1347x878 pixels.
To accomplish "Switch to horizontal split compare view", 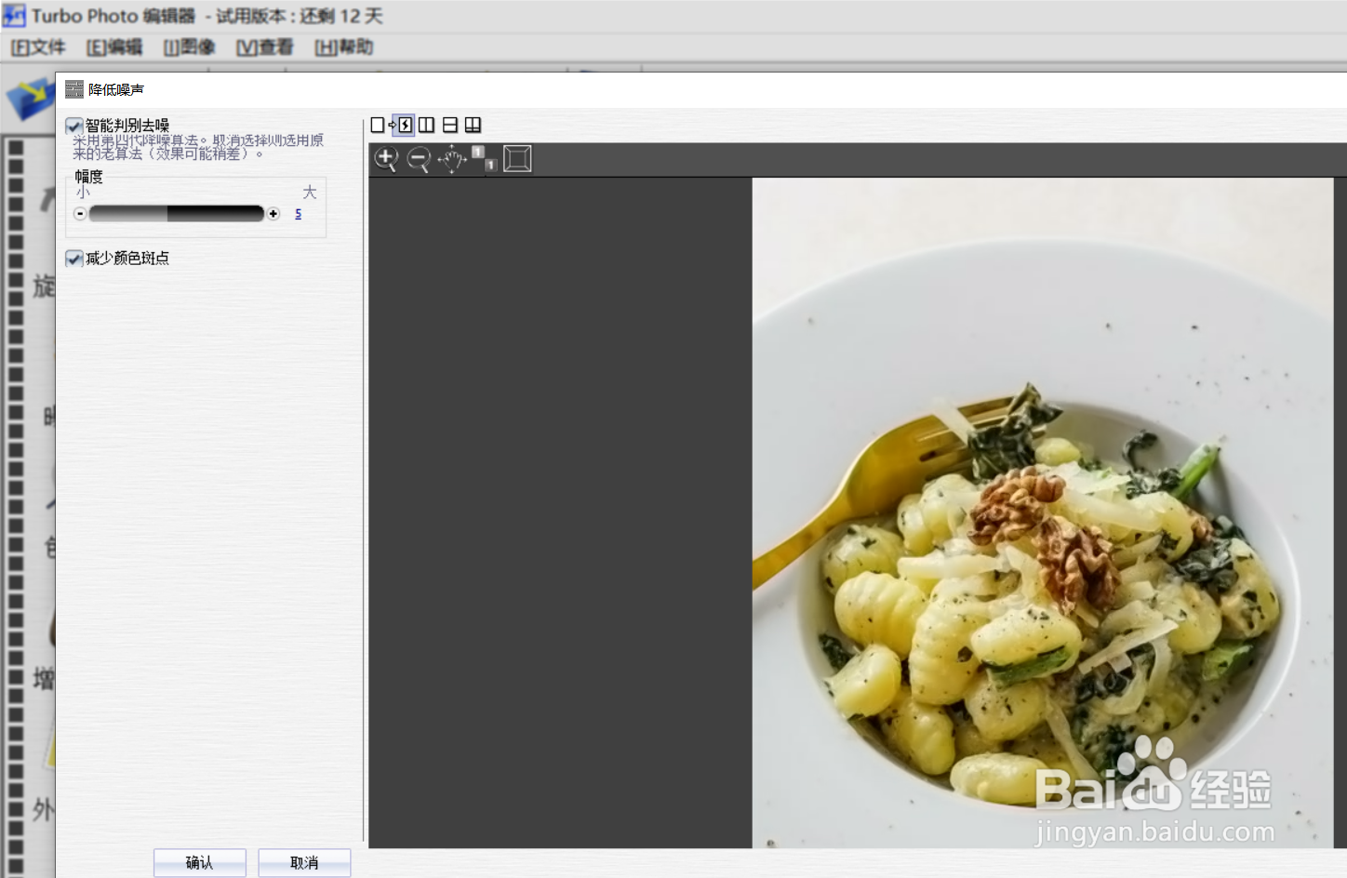I will click(x=450, y=125).
